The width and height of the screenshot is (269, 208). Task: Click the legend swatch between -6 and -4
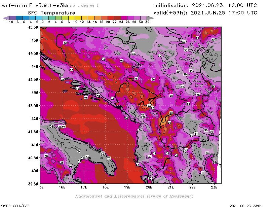tap(26, 18)
